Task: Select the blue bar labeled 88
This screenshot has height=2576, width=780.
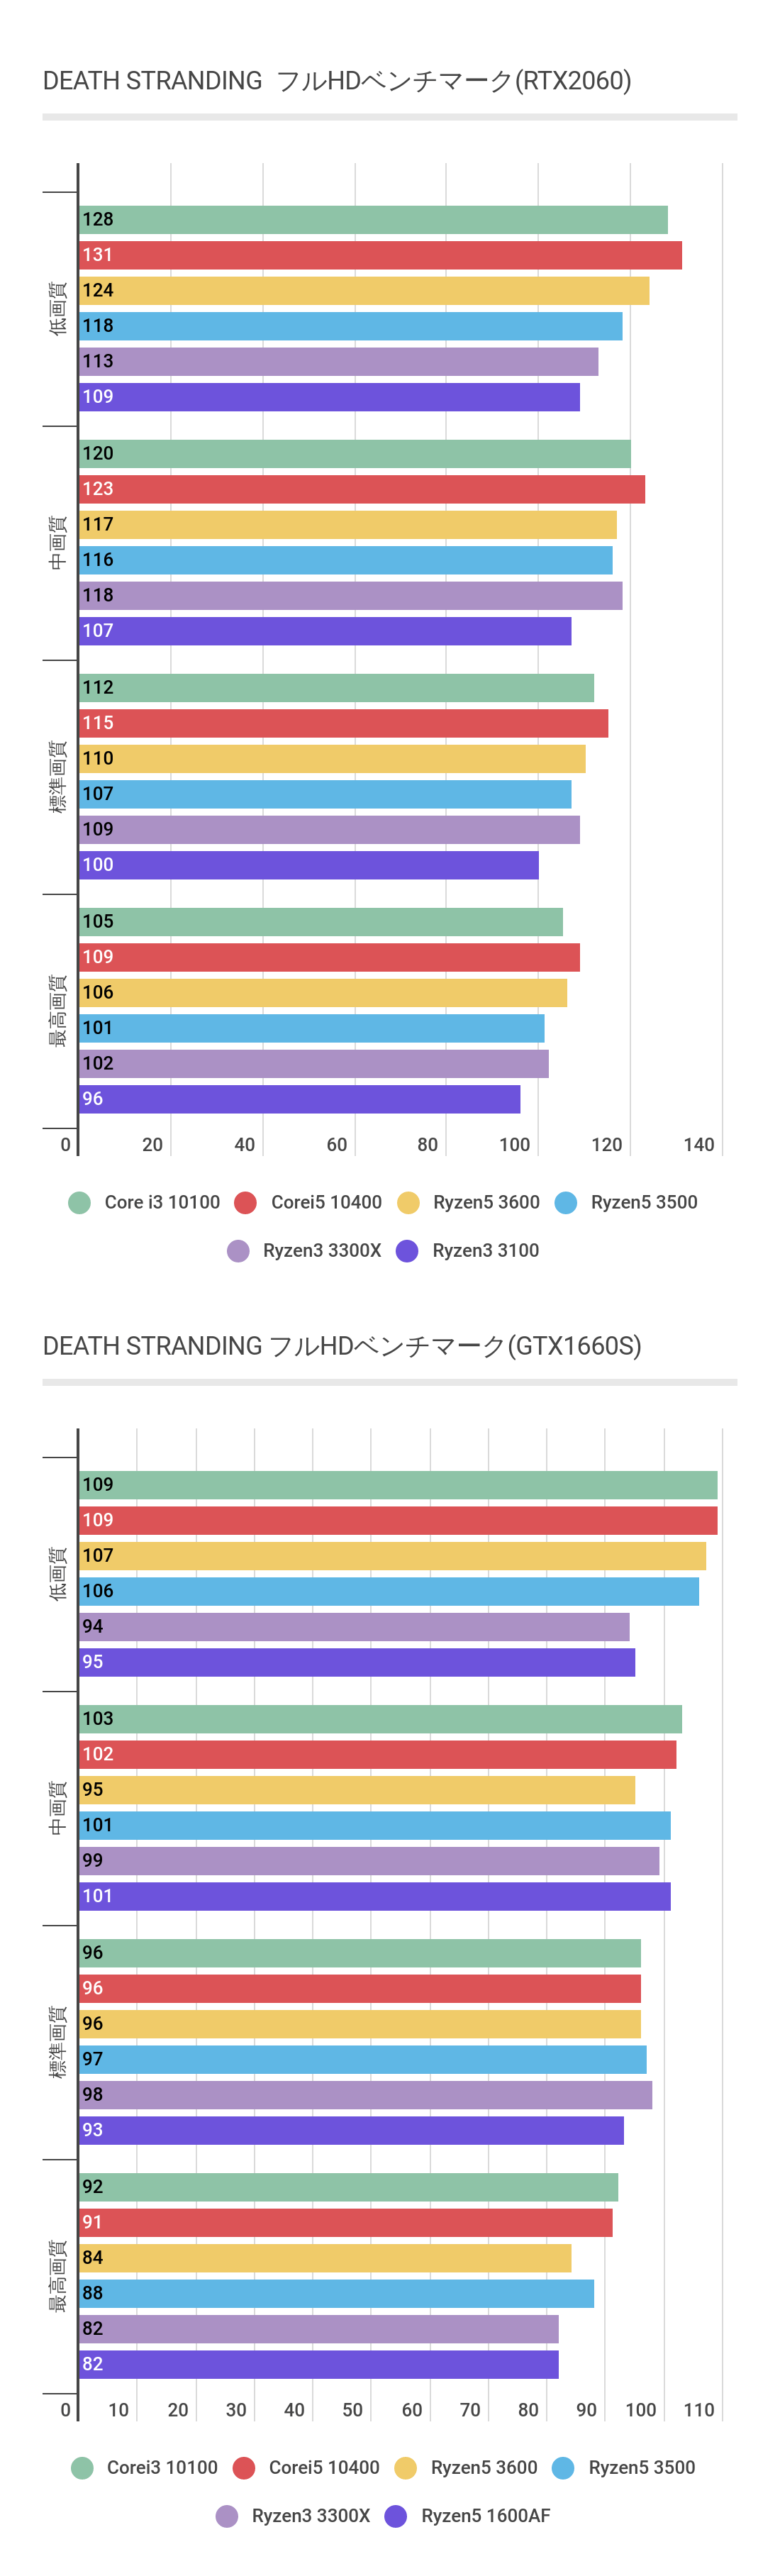Action: click(336, 2293)
